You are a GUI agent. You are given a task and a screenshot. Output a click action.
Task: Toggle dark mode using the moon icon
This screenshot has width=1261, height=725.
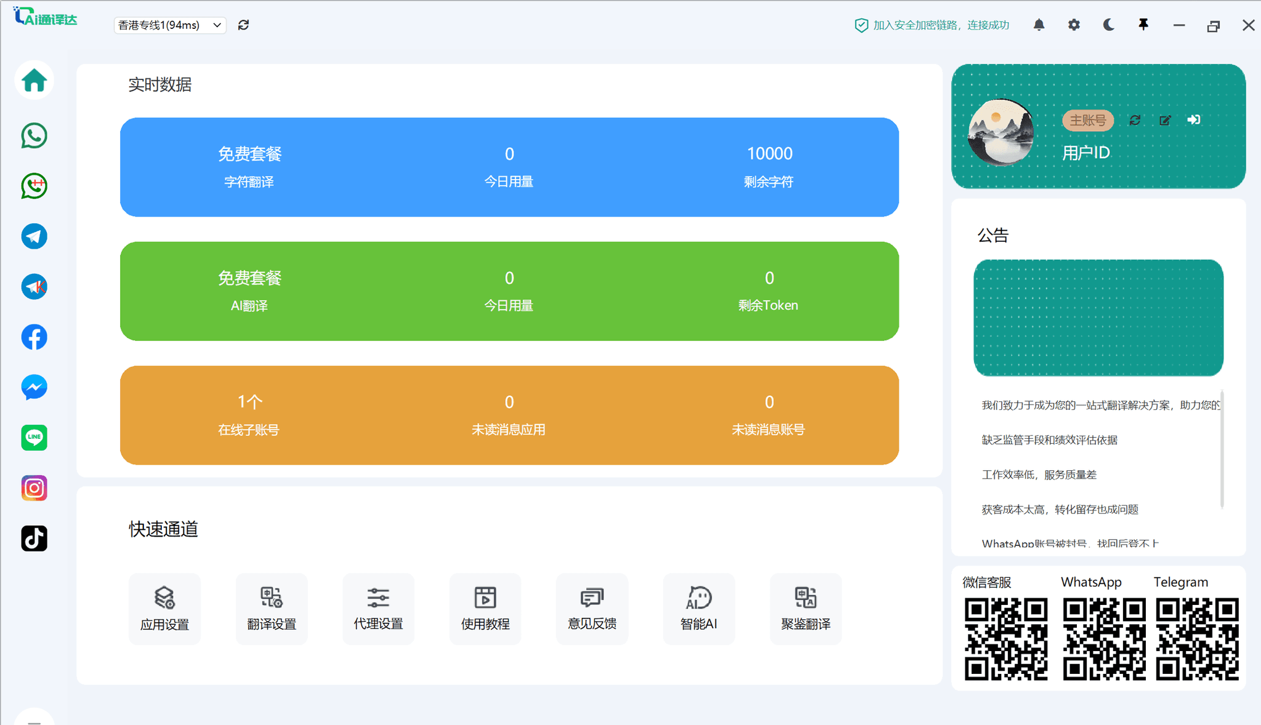[1108, 25]
